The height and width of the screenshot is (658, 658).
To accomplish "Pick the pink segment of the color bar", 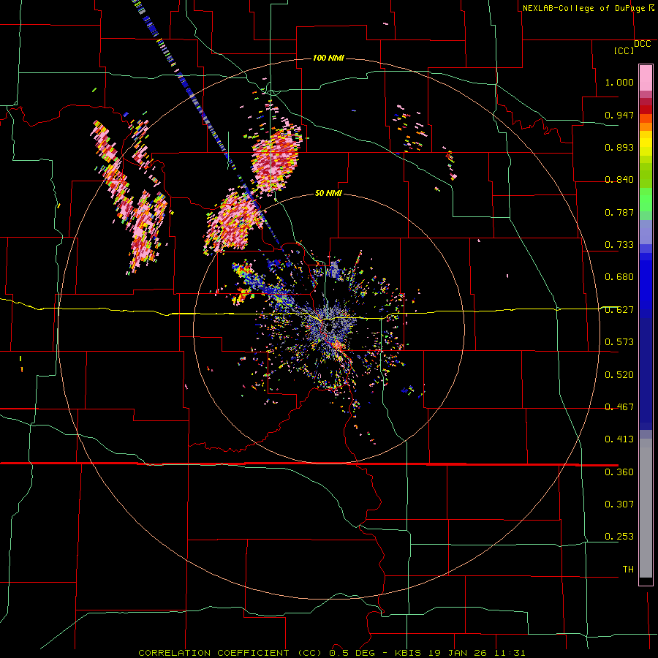I will 646,78.
